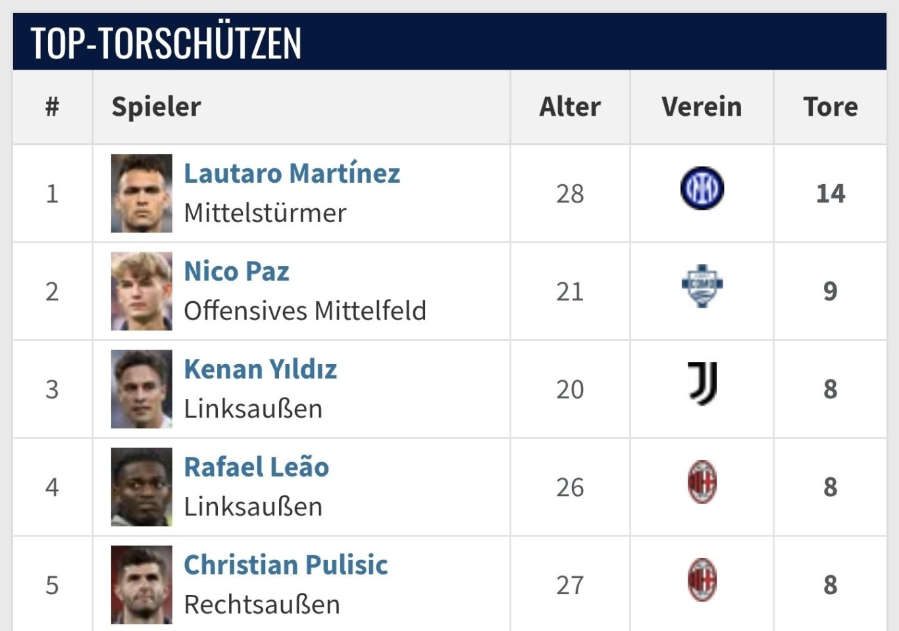
Task: Open player photo beside Lautaro Martínez
Action: click(x=141, y=193)
